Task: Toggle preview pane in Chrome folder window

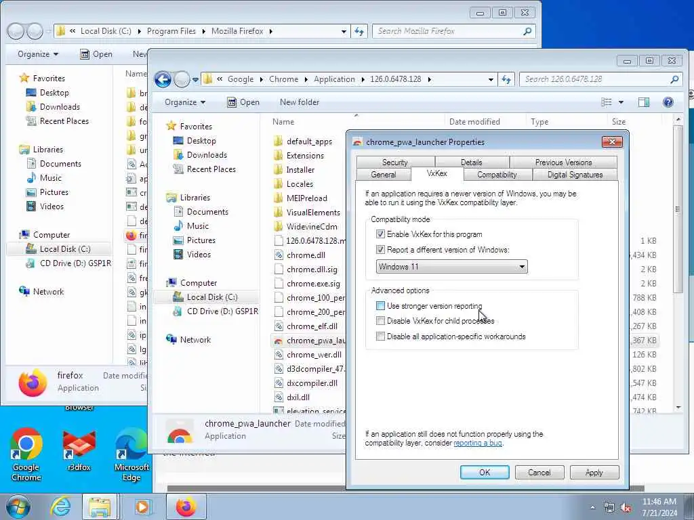Action: (644, 102)
